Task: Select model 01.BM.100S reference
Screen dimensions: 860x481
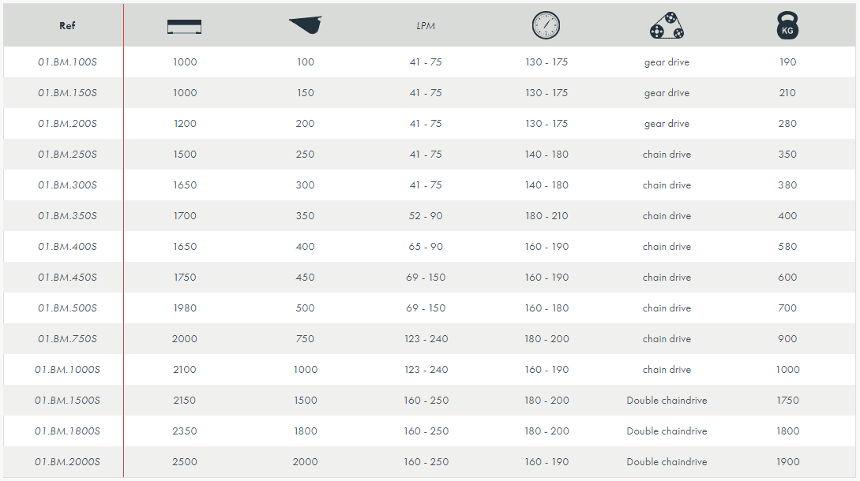Action: tap(67, 62)
